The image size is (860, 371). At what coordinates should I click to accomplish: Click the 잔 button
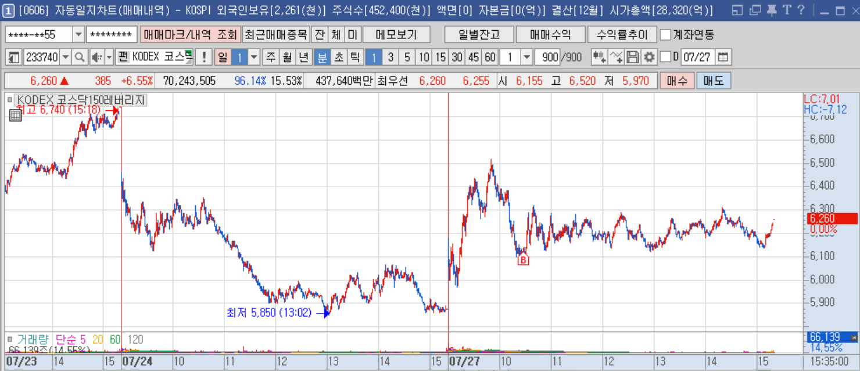pyautogui.click(x=319, y=35)
